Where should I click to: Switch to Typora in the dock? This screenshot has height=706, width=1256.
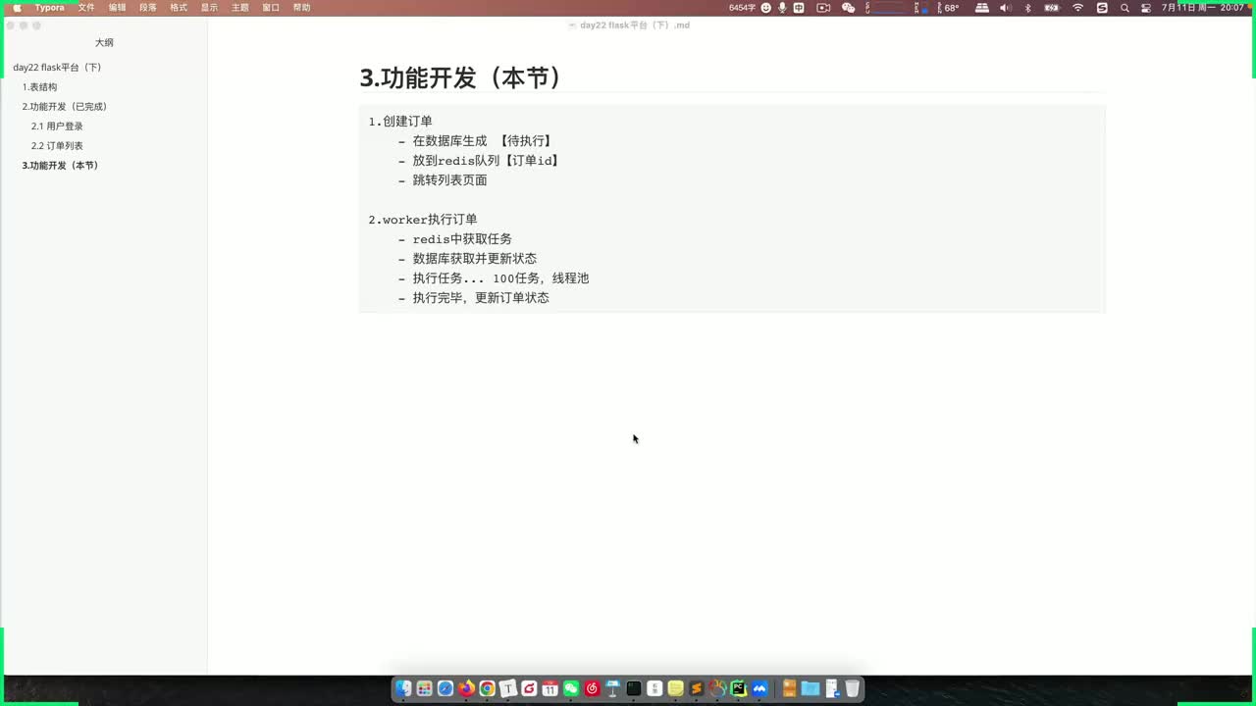(x=508, y=689)
